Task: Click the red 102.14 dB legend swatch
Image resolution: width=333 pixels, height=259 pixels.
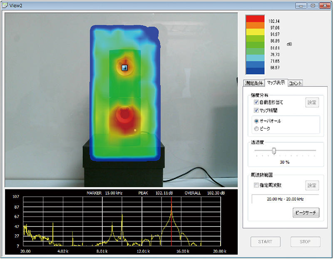Action: click(x=255, y=19)
